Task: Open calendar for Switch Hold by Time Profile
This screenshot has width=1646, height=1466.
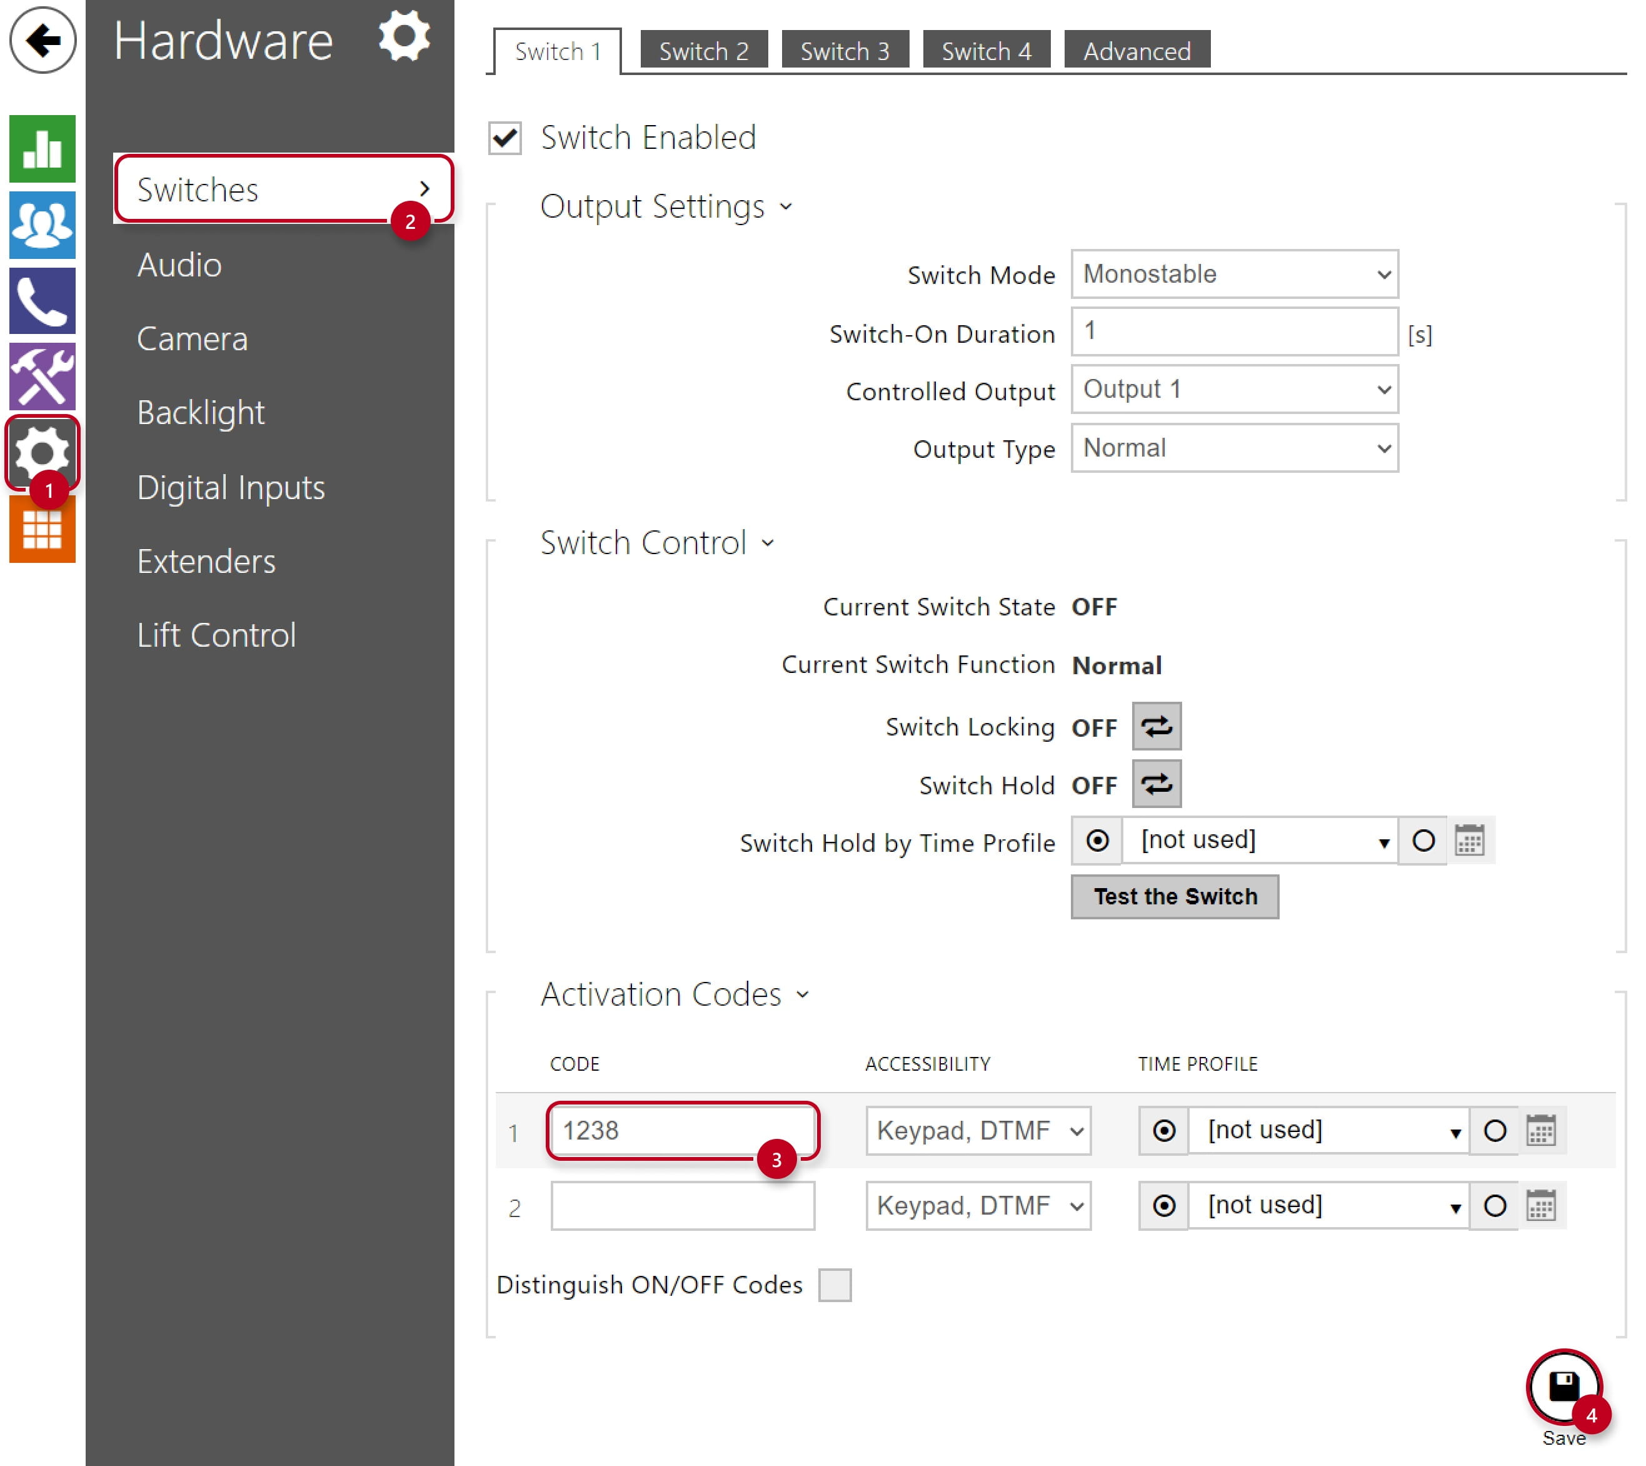Action: (x=1470, y=840)
